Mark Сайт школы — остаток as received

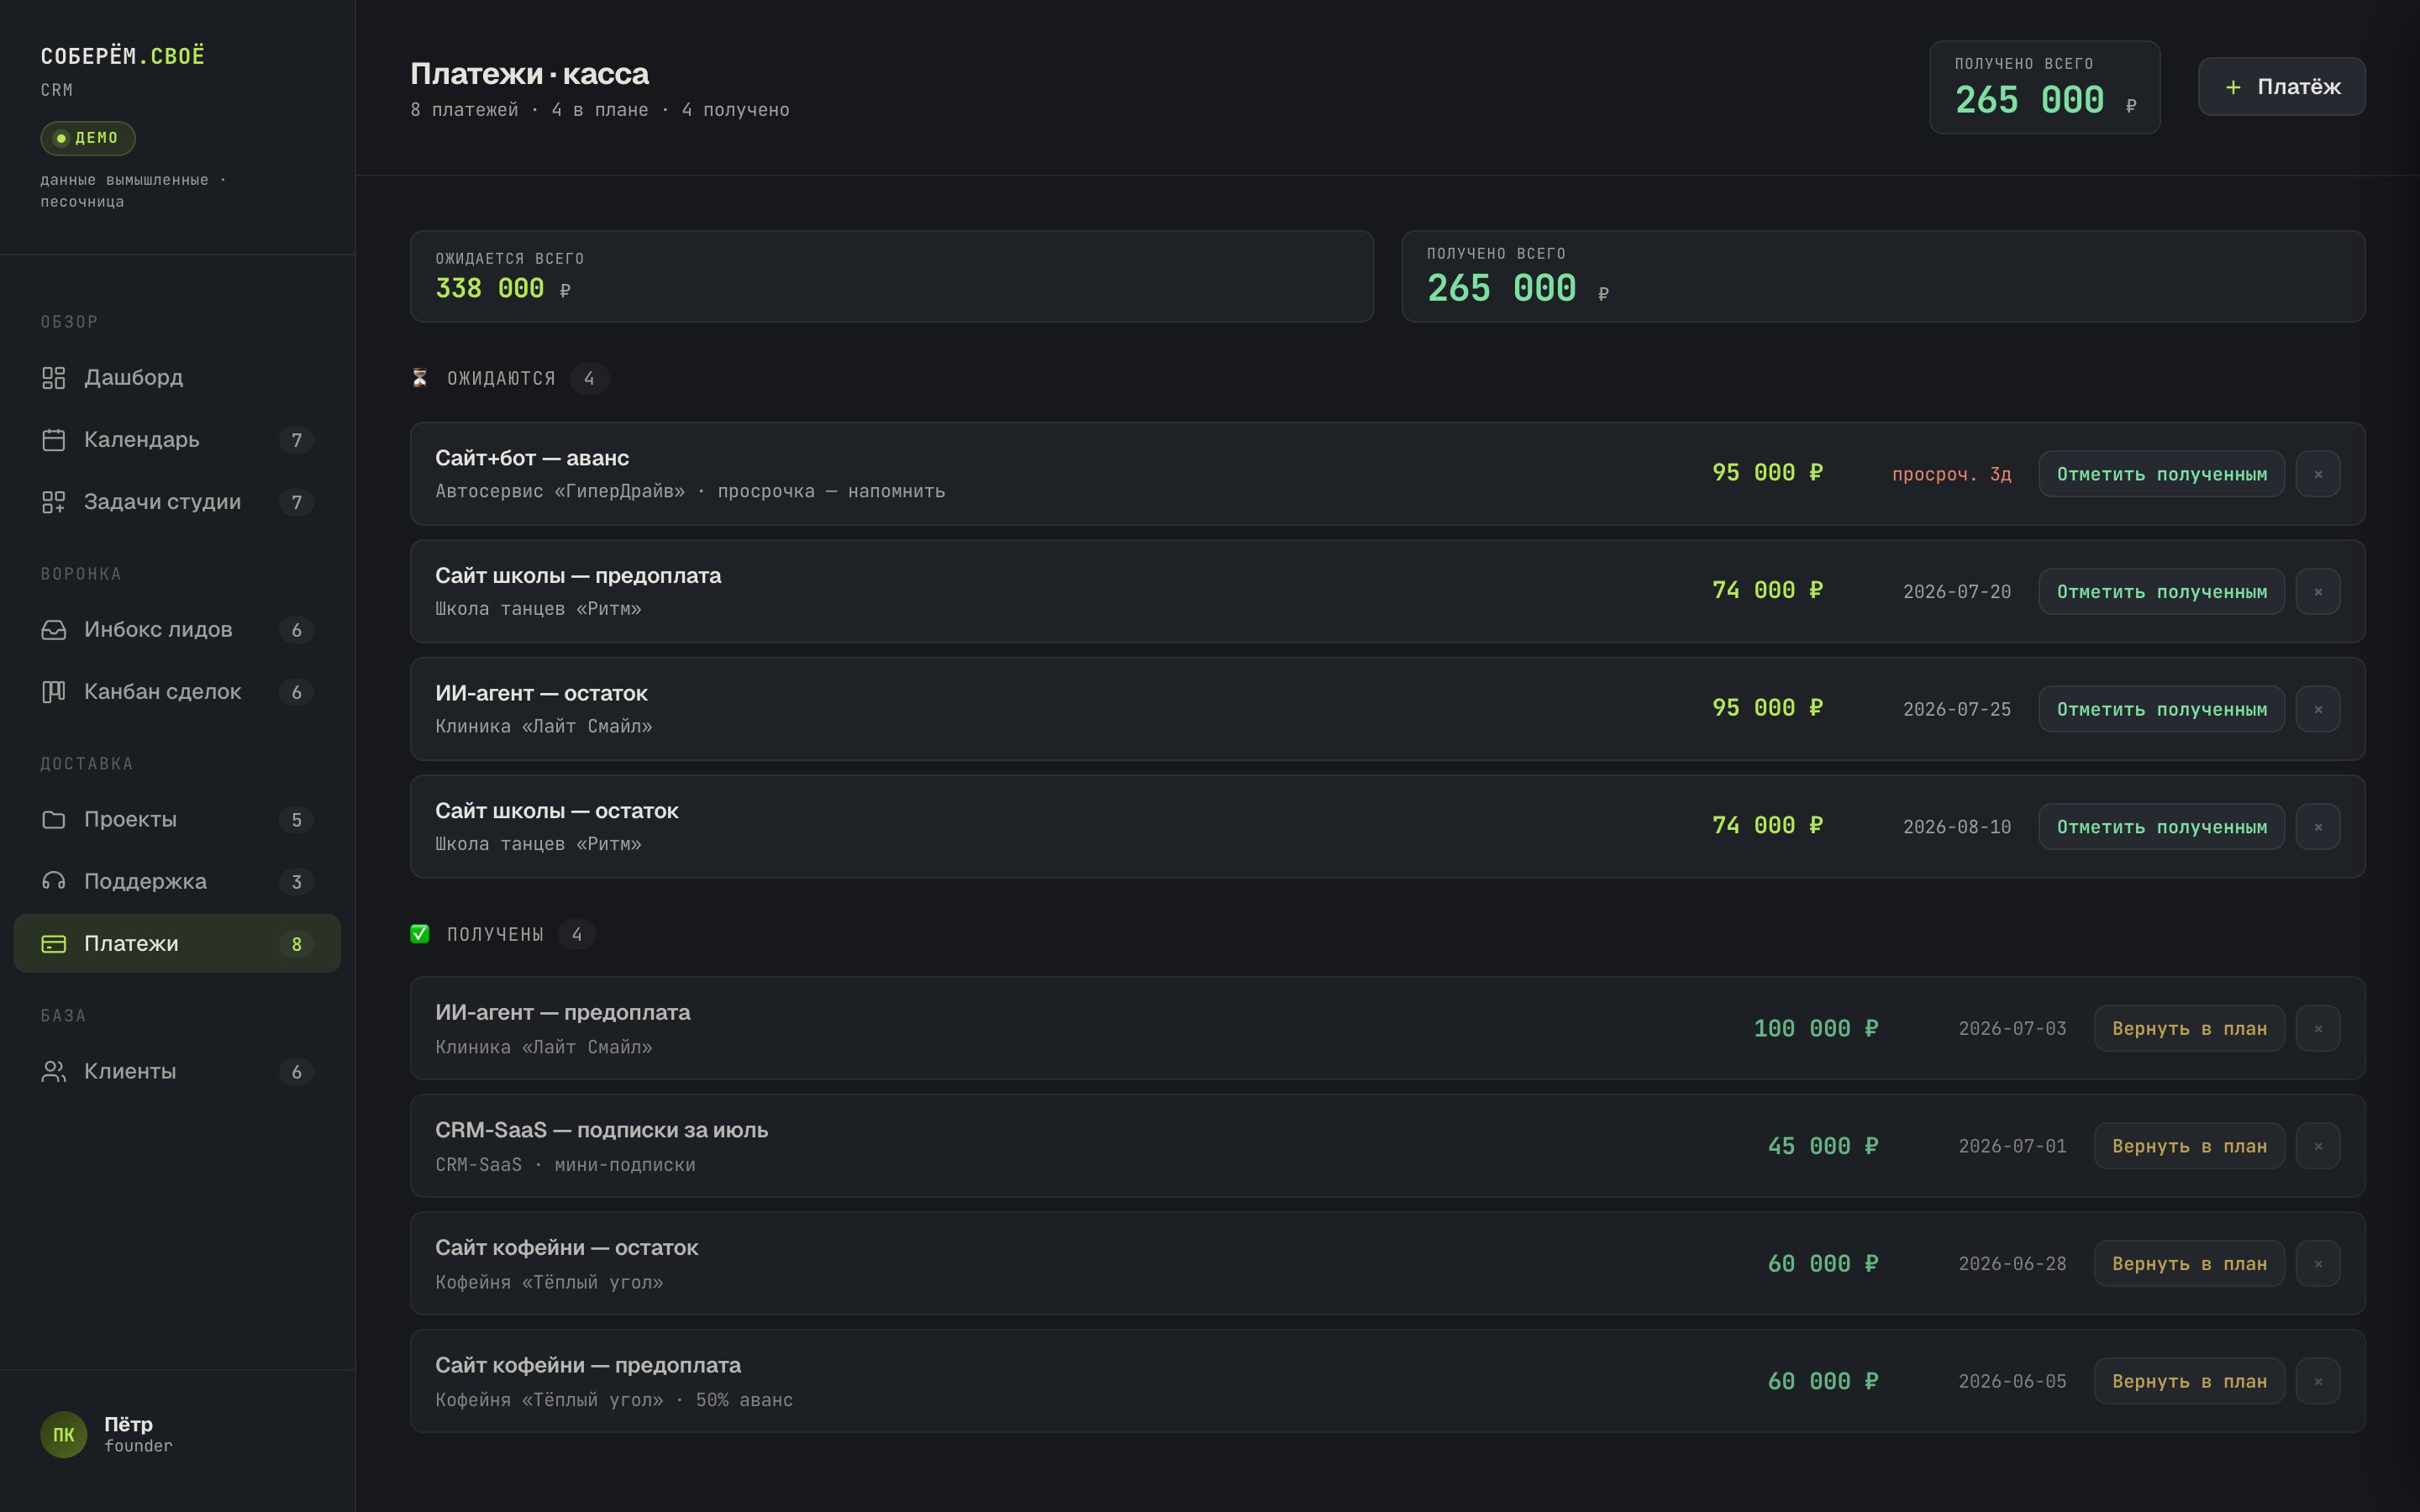tap(2161, 827)
